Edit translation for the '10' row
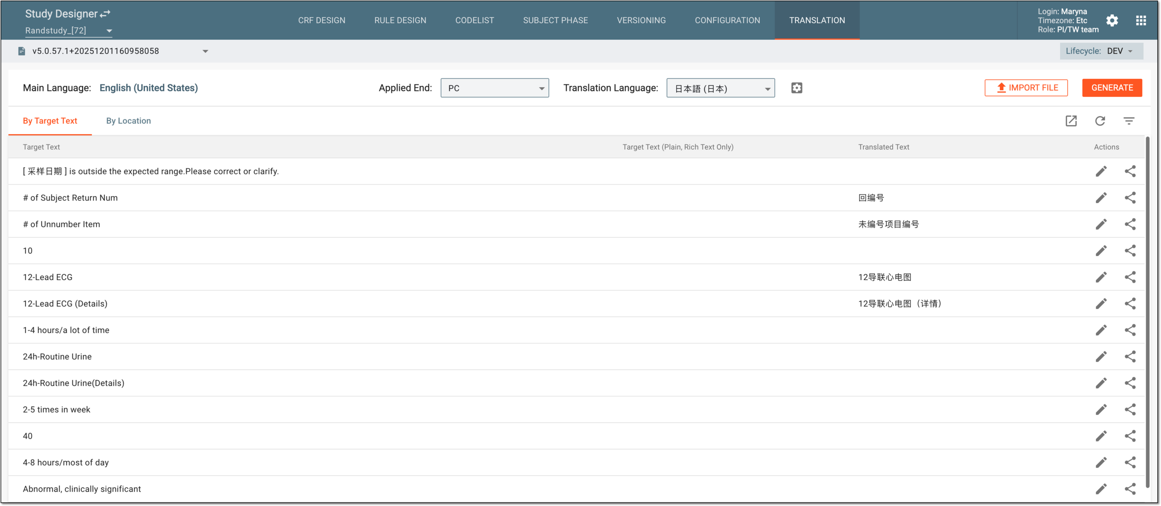 (x=1101, y=251)
